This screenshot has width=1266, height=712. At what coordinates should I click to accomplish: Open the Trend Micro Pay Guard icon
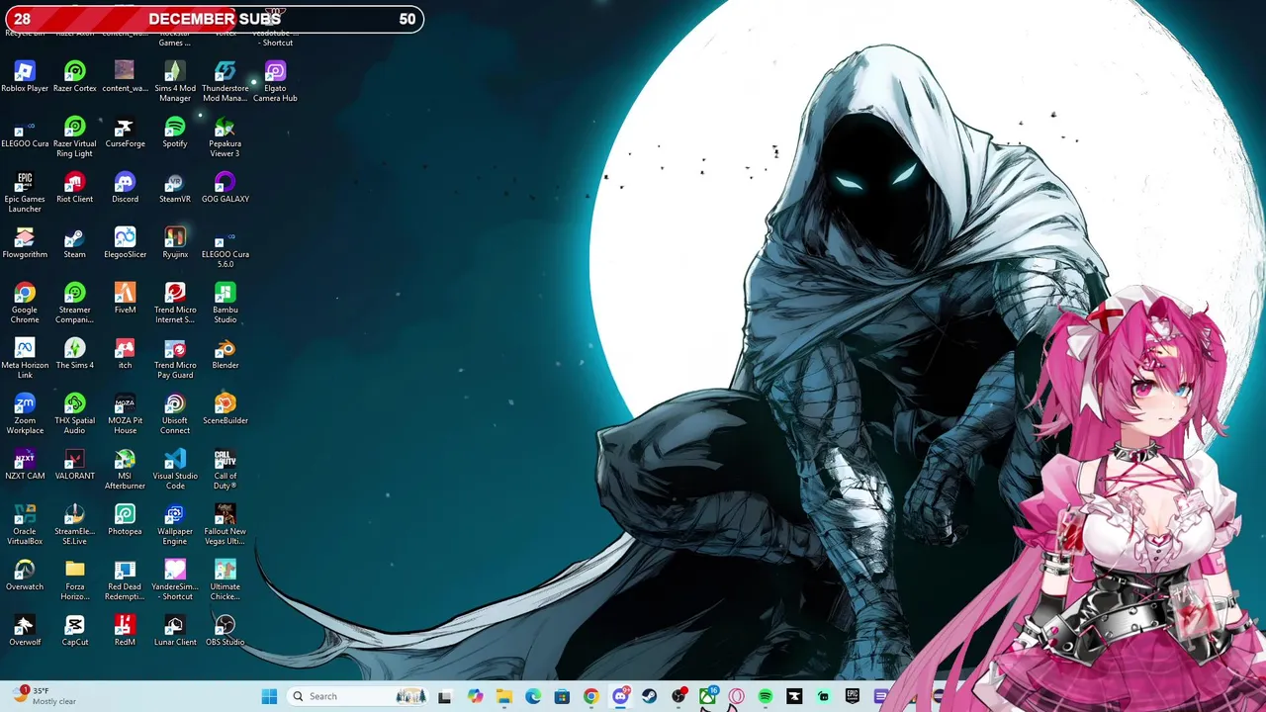click(175, 359)
